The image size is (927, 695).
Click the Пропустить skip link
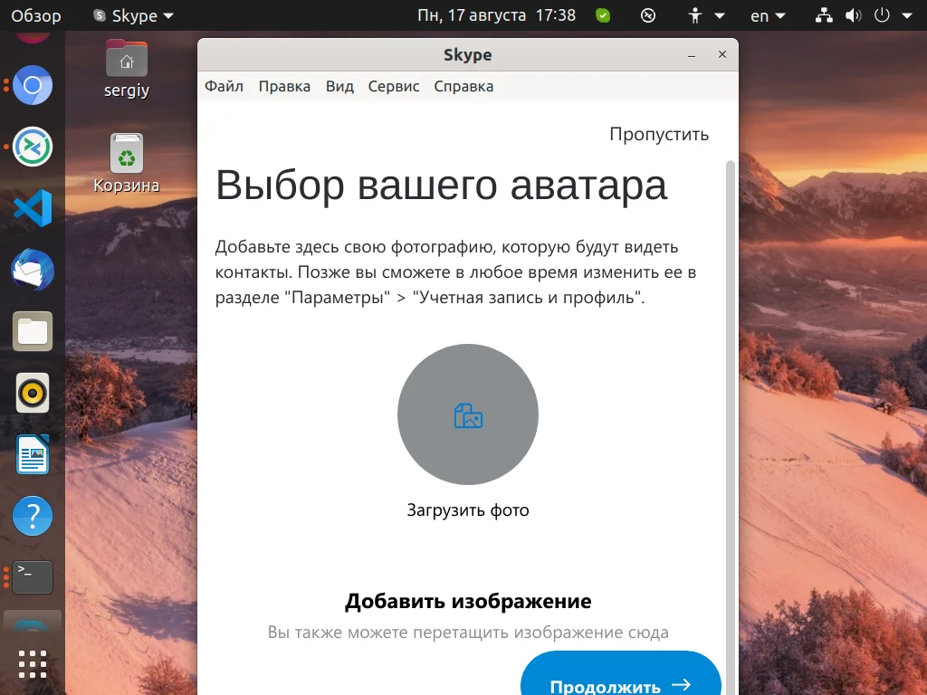click(659, 134)
